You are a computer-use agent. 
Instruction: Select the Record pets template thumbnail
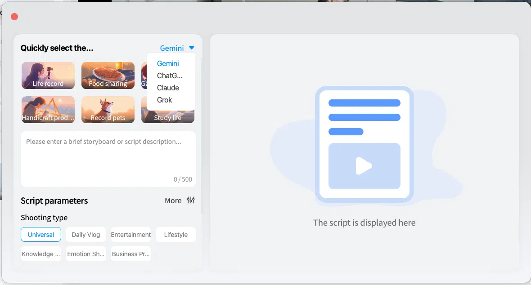tap(108, 110)
